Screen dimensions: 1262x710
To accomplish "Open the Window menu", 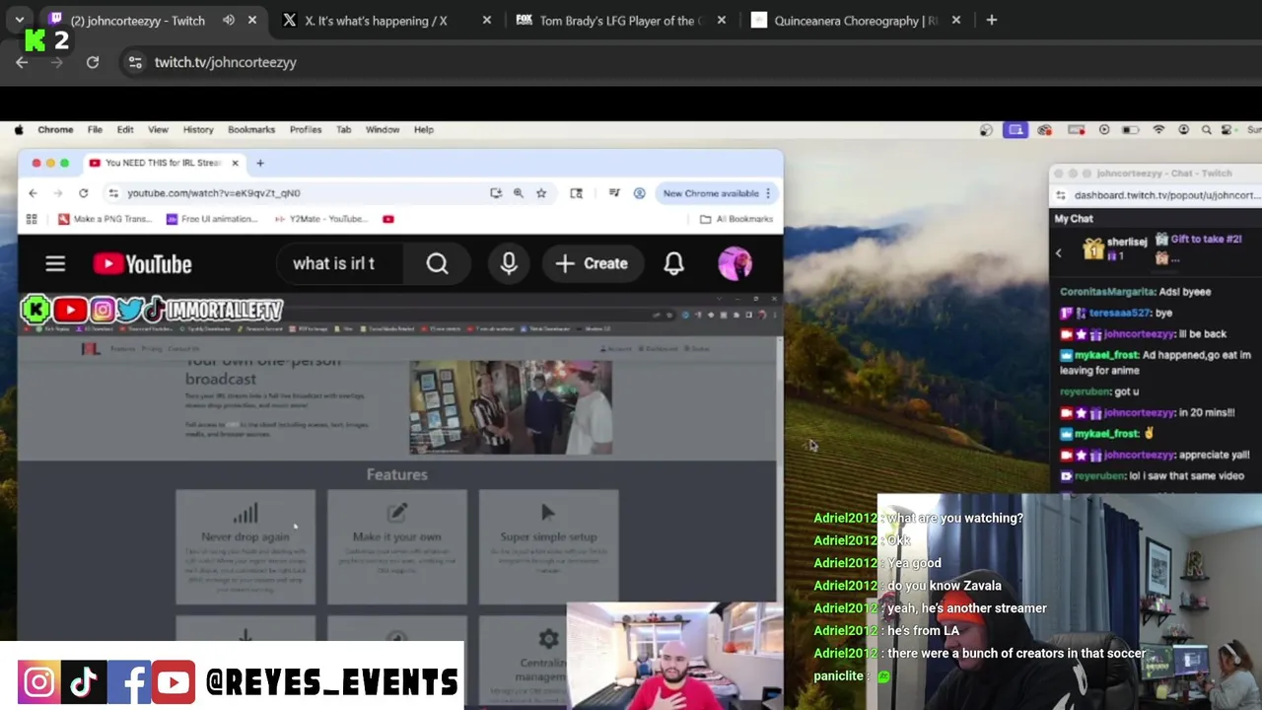I will pyautogui.click(x=383, y=129).
